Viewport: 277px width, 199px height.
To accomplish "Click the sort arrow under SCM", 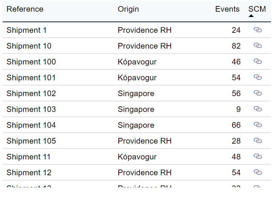I will tap(251, 16).
